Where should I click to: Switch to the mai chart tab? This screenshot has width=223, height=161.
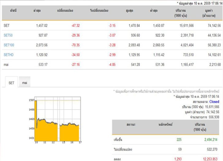(x=25, y=83)
